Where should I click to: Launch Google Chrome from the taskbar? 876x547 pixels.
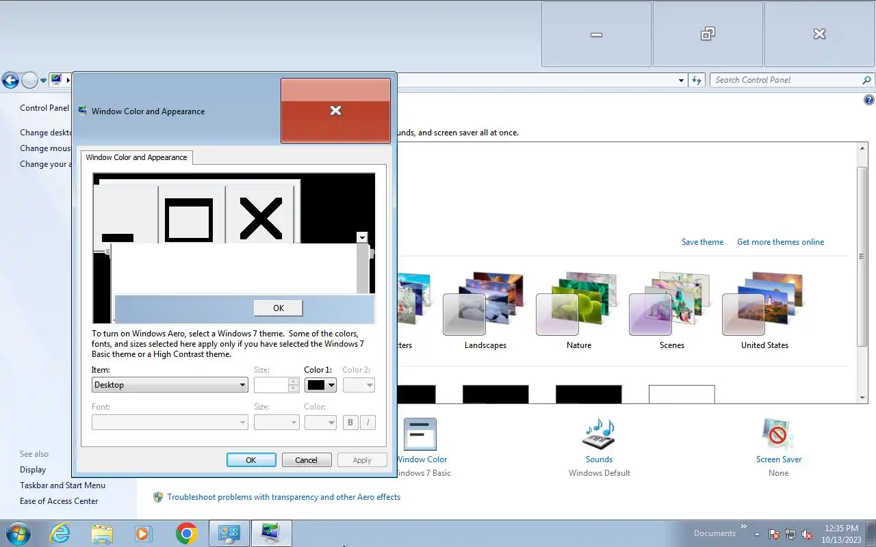point(186,533)
